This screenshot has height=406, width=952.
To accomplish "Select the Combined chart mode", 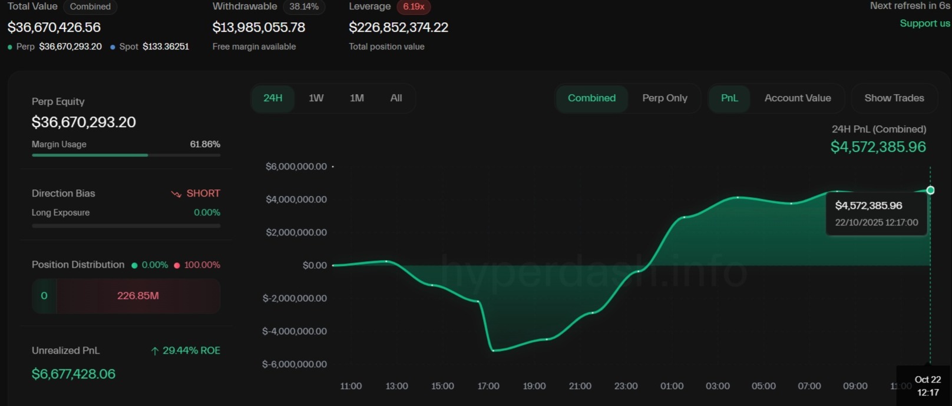I will (591, 98).
